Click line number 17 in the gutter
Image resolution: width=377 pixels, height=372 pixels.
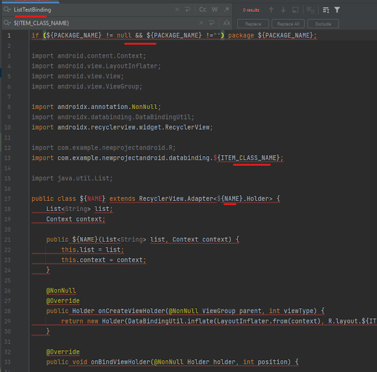point(8,199)
